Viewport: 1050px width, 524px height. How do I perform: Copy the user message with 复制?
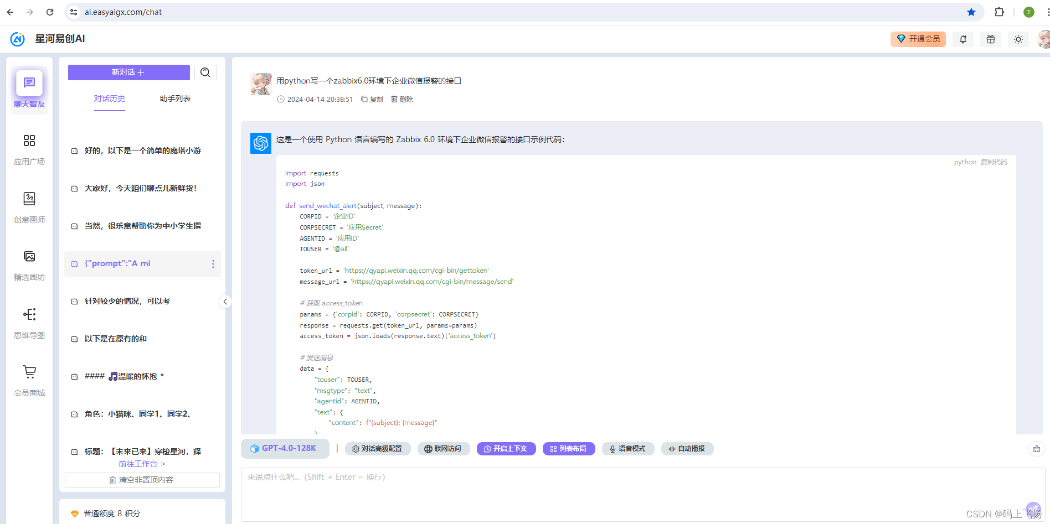coord(372,100)
